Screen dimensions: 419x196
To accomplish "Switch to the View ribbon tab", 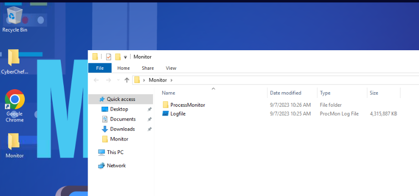I will (171, 68).
